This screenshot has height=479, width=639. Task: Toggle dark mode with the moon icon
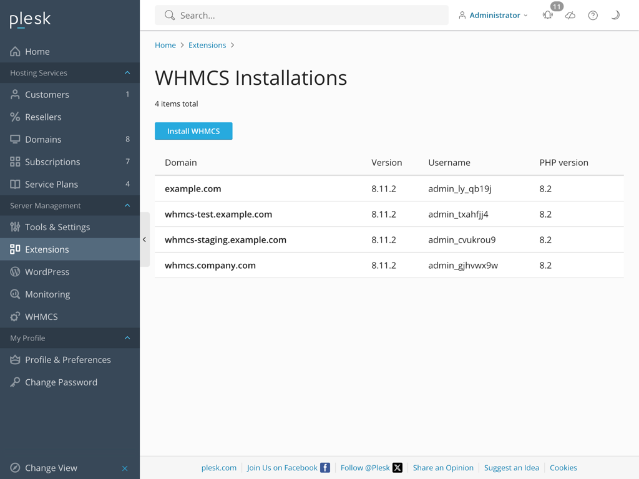[x=615, y=15]
